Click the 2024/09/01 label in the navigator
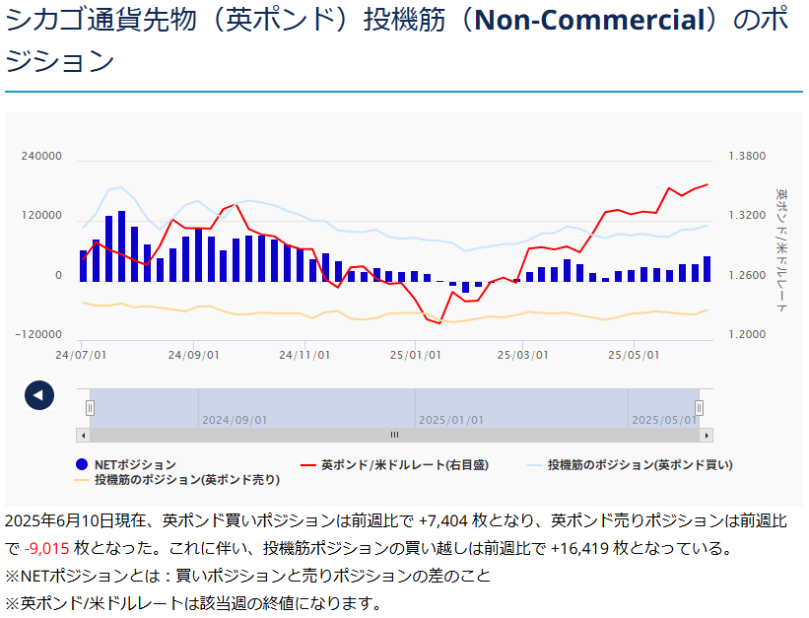809x618 pixels. pos(235,420)
